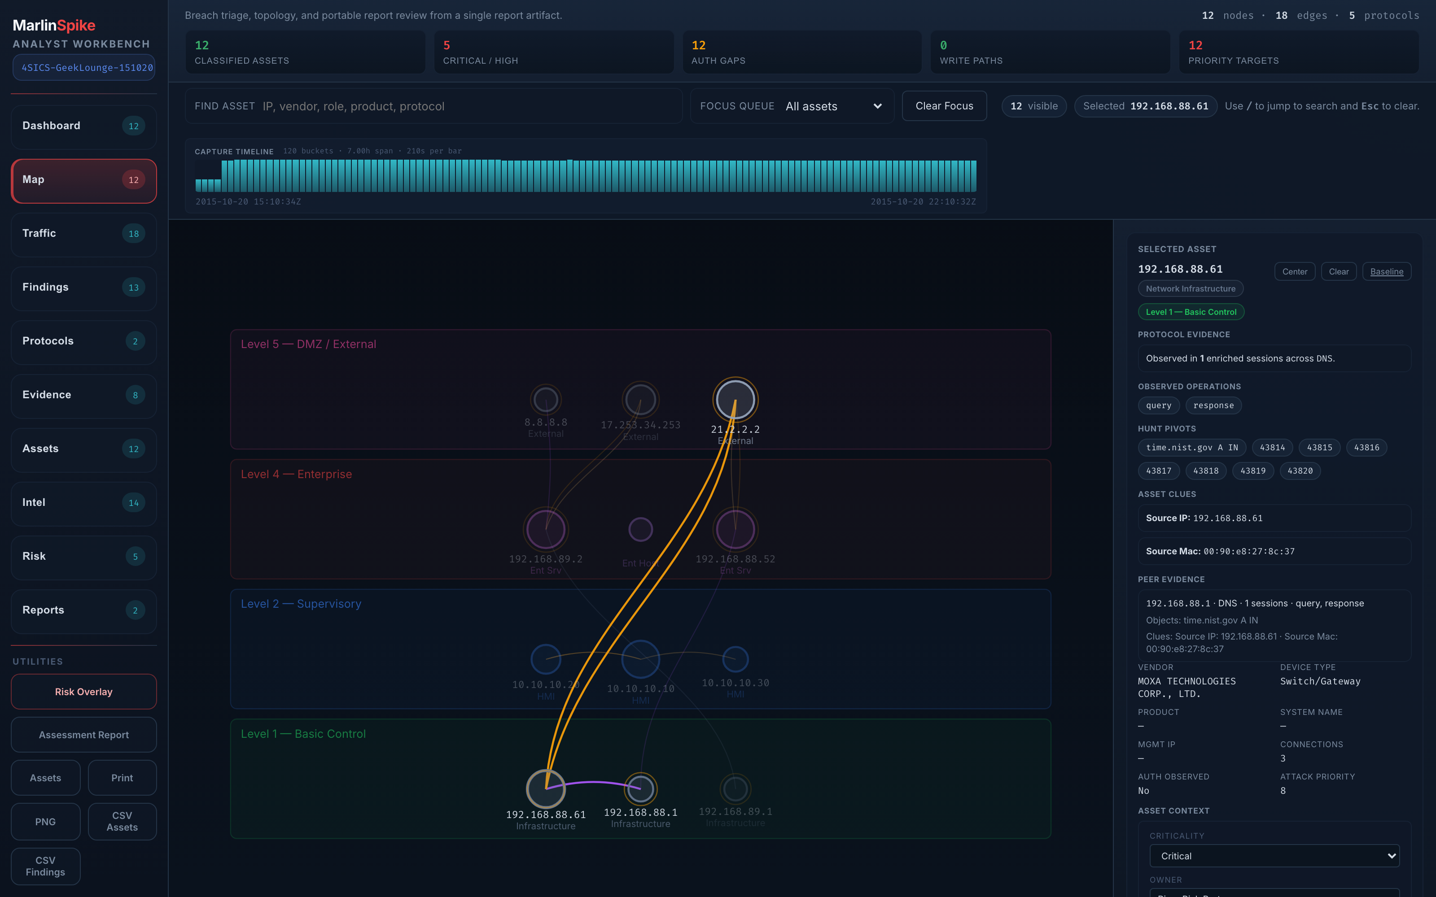
Task: Center the selected asset on map
Action: pos(1295,272)
